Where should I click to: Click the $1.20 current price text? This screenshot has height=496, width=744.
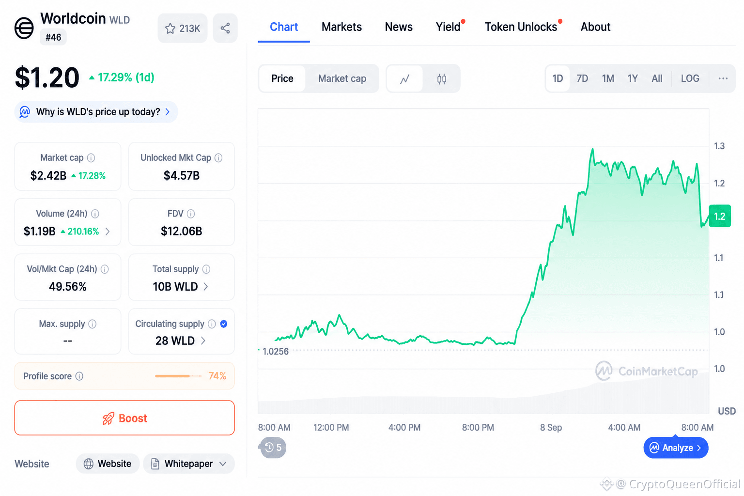47,77
